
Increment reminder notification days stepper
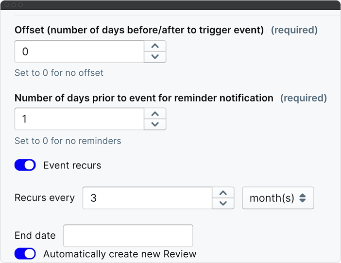coord(155,114)
